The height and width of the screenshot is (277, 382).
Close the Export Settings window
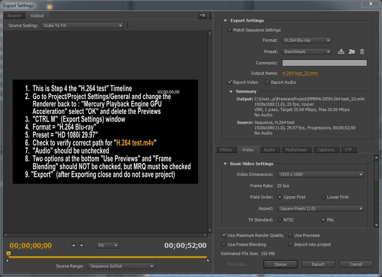372,5
